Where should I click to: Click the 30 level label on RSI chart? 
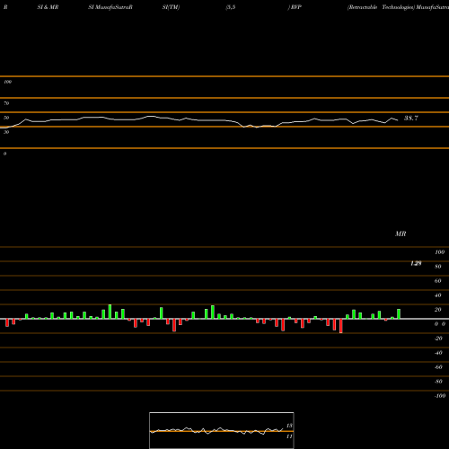(6, 132)
